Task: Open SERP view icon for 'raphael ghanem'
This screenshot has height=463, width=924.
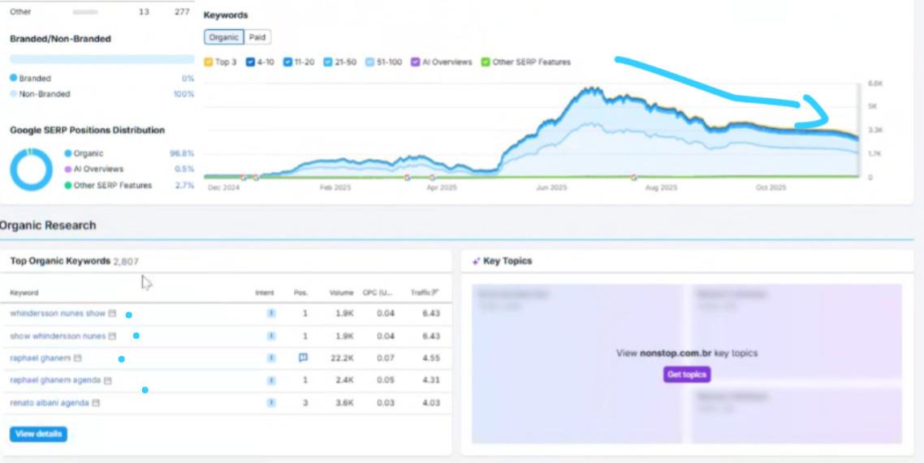Action: (77, 358)
